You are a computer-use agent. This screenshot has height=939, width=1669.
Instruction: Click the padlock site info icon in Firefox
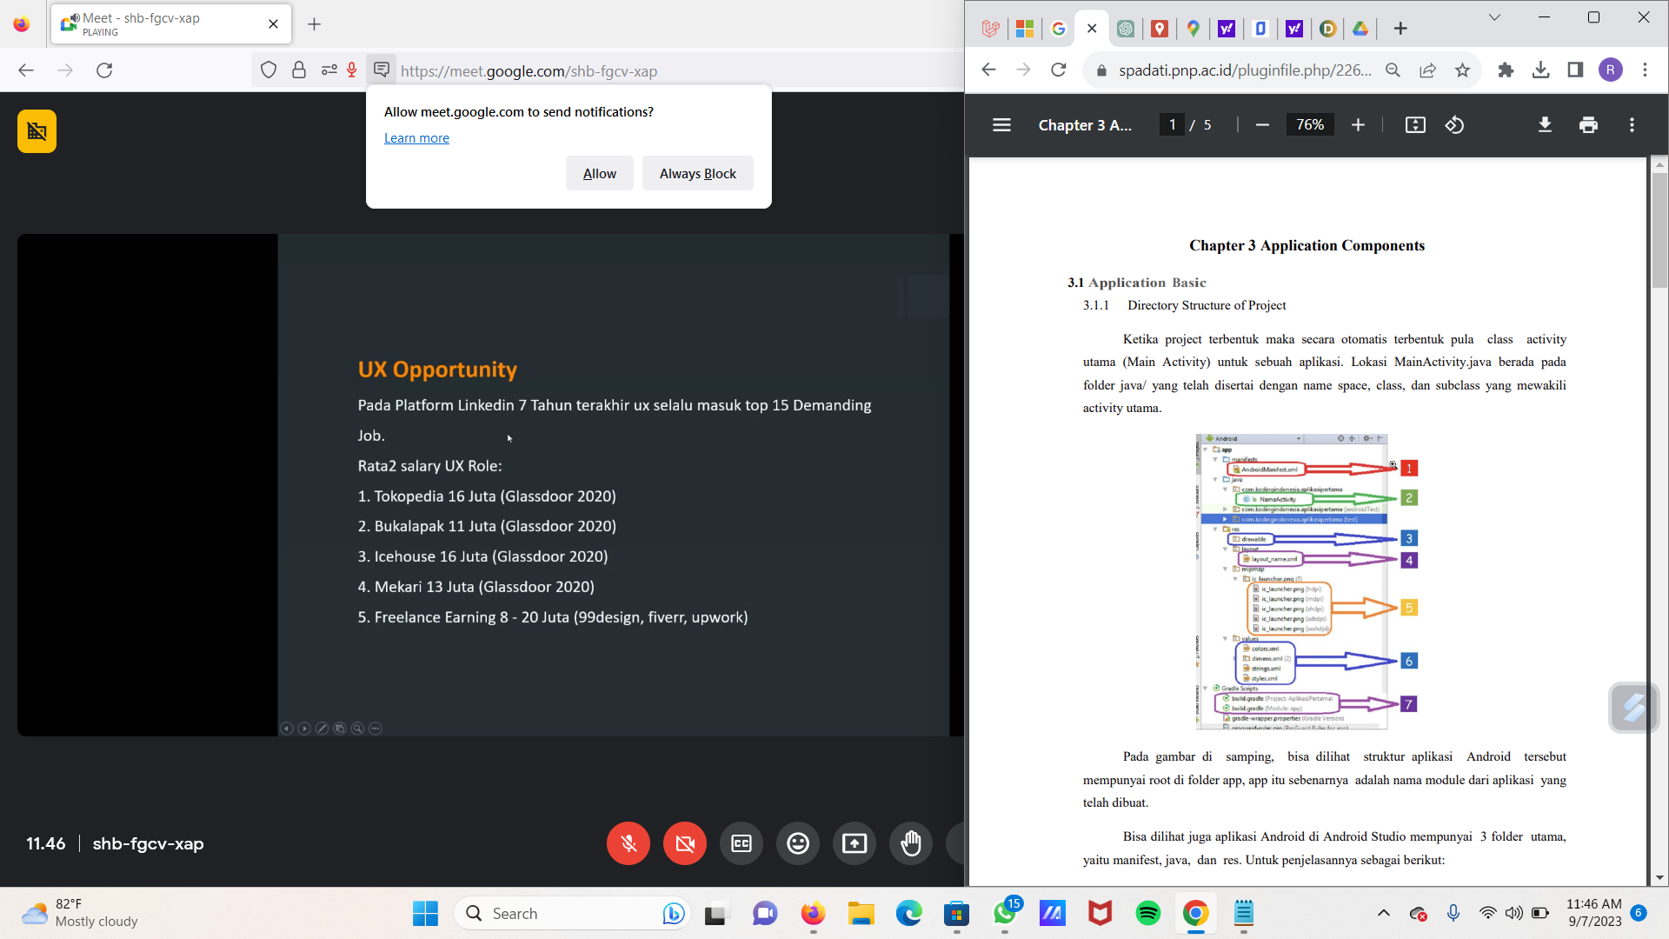(299, 70)
